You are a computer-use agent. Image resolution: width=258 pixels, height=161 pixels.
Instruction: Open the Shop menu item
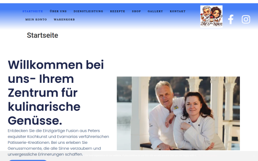[136, 11]
